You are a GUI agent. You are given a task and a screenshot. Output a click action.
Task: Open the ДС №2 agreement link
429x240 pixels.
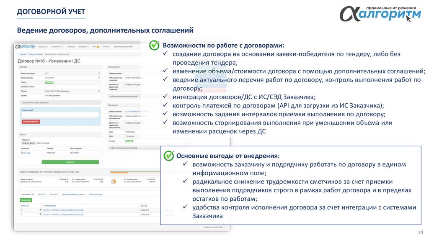tap(64, 210)
